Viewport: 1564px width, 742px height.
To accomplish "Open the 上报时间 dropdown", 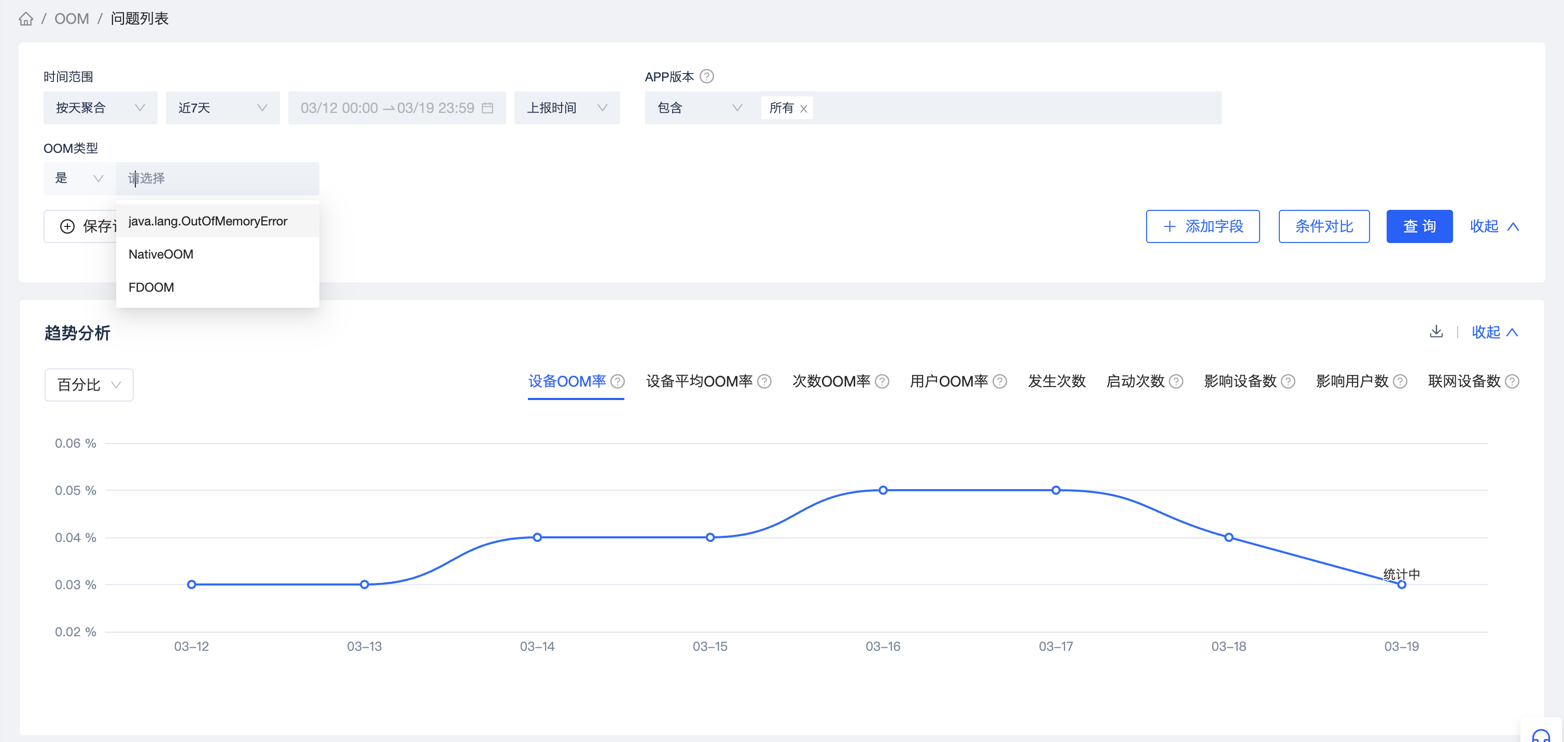I will click(x=567, y=108).
